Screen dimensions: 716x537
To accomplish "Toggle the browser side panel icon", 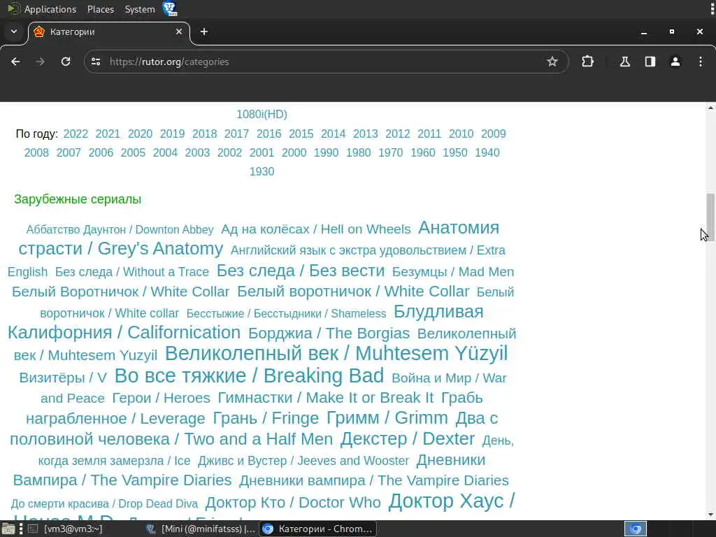I will pos(650,62).
